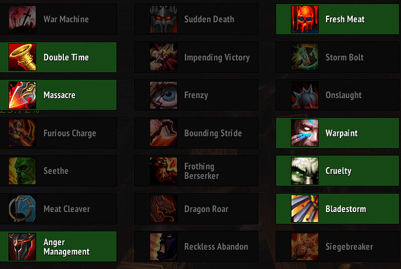Click the Seethe orc face icon

[x=22, y=171]
